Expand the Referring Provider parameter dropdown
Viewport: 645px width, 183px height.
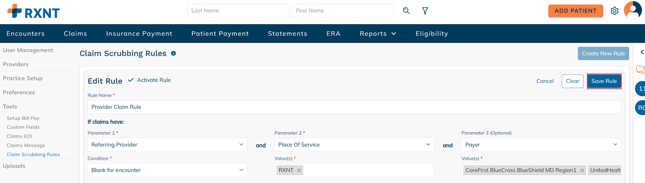click(x=167, y=144)
